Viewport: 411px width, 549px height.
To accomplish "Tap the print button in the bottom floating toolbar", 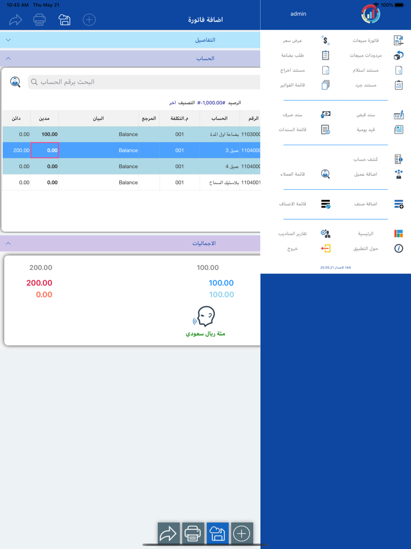I will coord(193,534).
